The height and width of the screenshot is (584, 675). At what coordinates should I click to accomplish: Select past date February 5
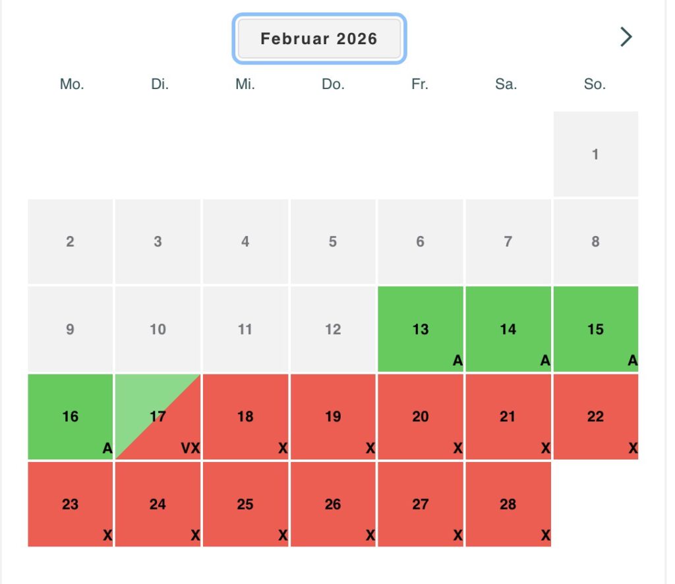[x=333, y=242]
